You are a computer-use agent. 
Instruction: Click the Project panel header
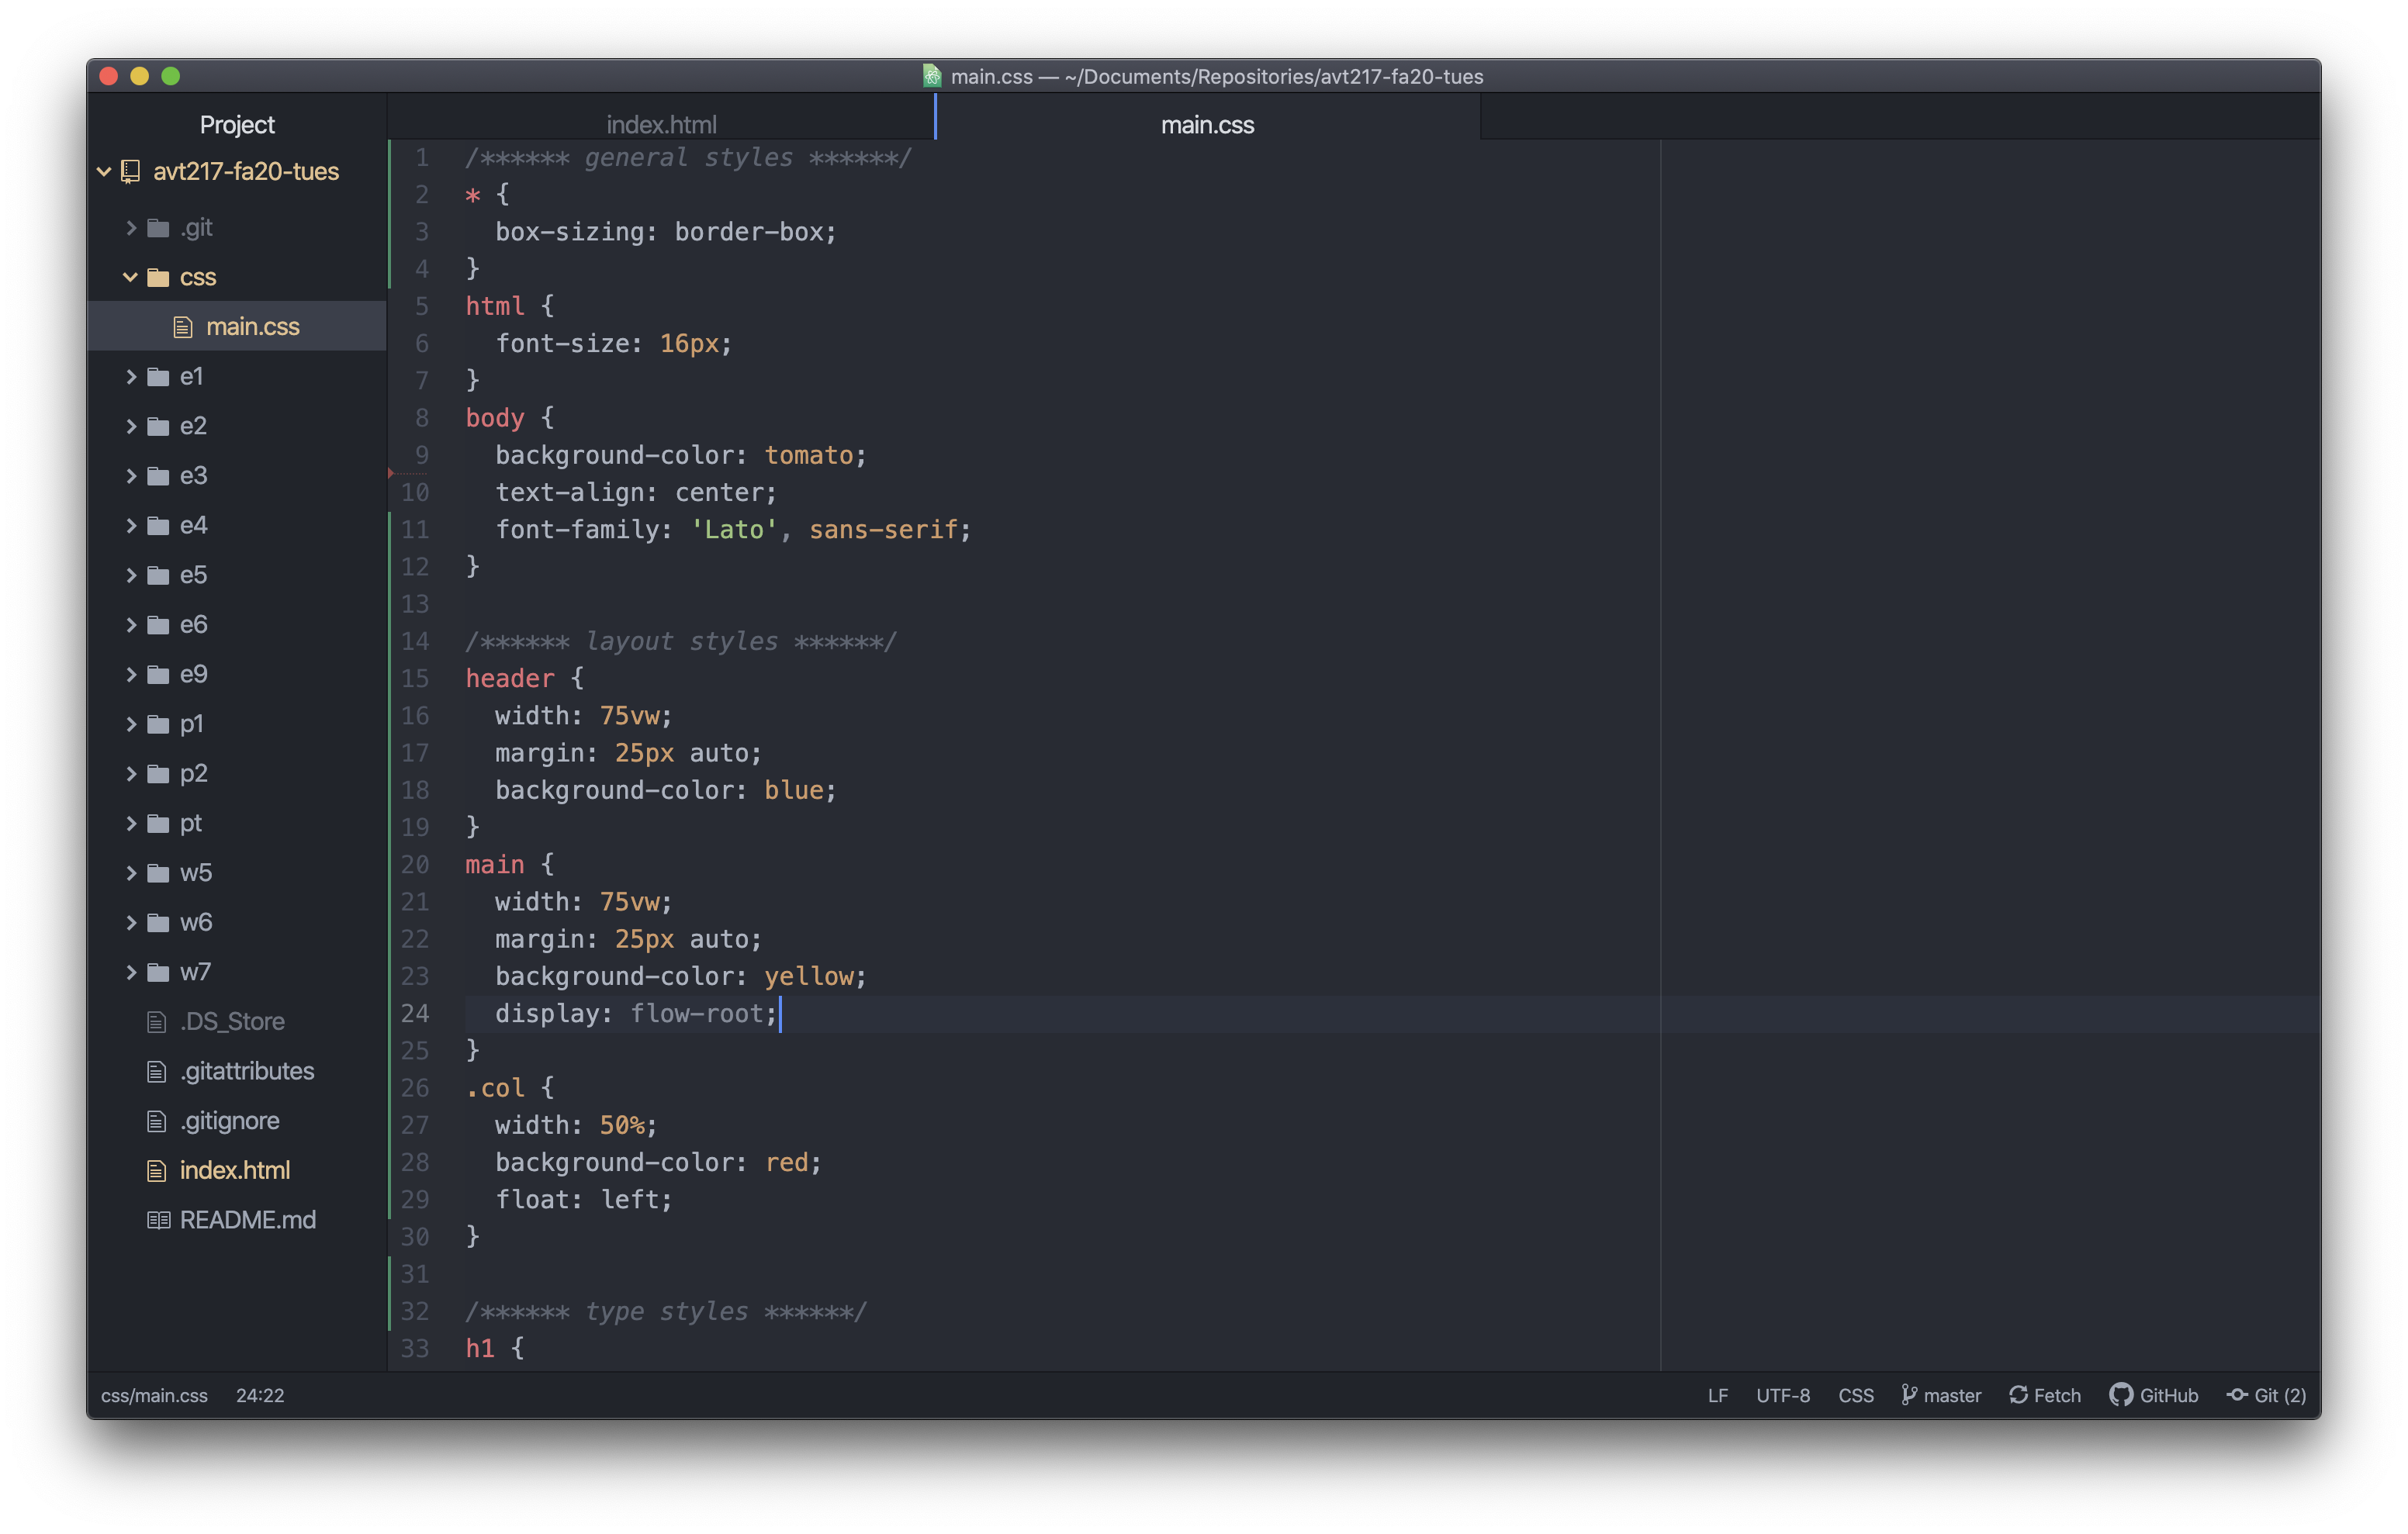coord(237,125)
